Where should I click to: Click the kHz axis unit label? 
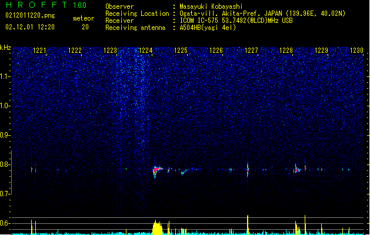tap(5, 48)
